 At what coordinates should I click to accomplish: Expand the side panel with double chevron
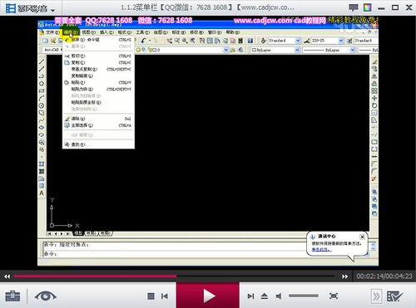coord(376,296)
